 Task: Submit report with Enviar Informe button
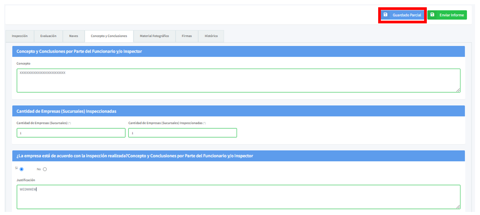447,15
